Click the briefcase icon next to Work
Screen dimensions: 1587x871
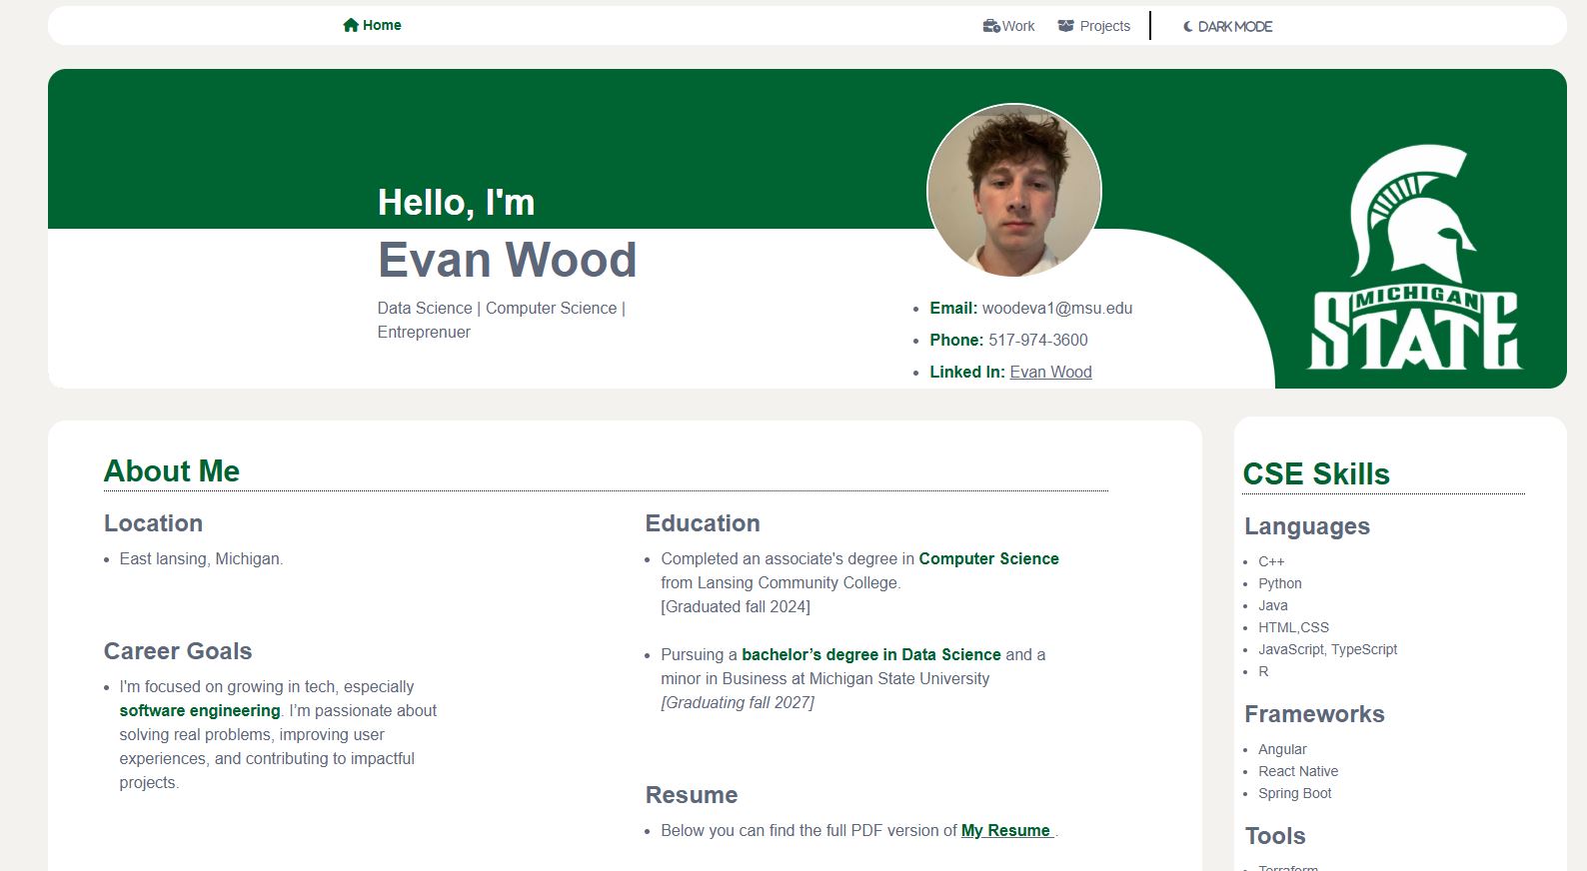click(990, 26)
